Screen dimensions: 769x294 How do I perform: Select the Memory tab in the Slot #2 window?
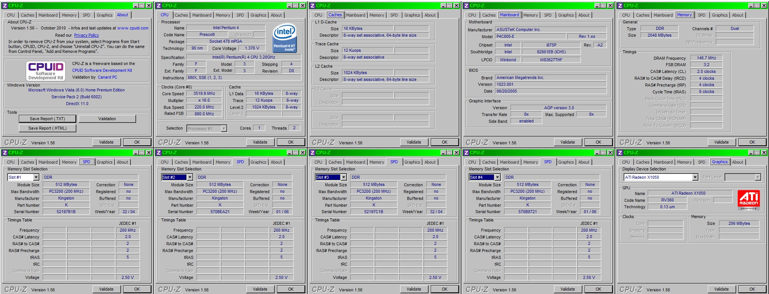[223, 162]
